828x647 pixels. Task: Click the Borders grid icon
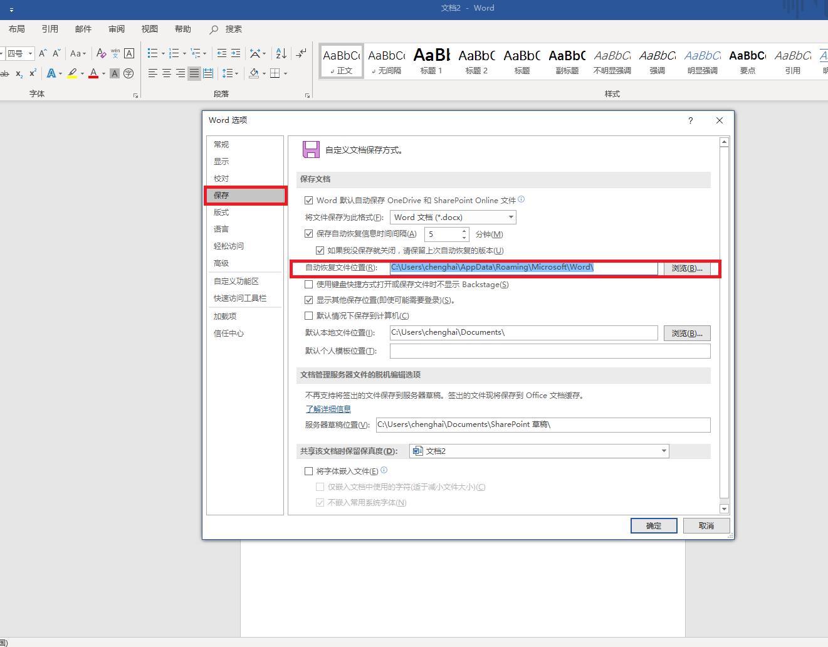tap(275, 73)
